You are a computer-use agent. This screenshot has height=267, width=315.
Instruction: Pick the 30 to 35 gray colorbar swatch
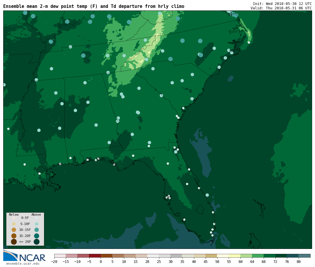pos(176,256)
